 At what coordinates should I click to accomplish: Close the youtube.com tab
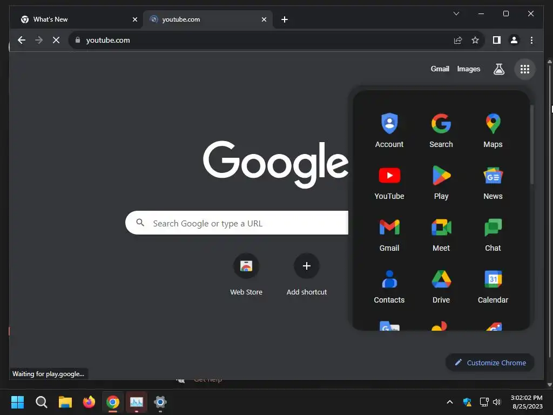pos(264,19)
